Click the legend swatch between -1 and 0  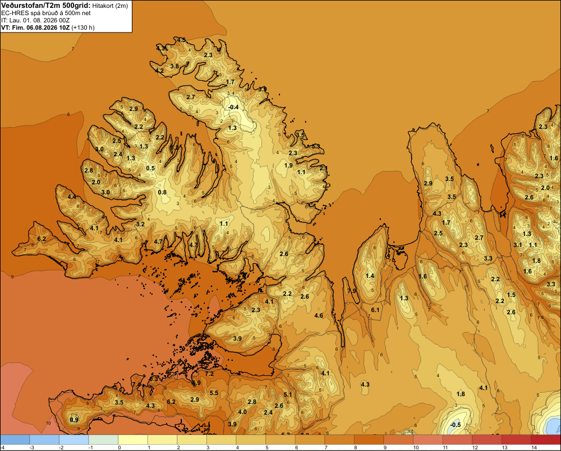(x=103, y=440)
